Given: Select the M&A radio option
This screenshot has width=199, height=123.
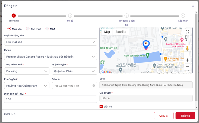Looking at the screenshot, I should 47,29.
